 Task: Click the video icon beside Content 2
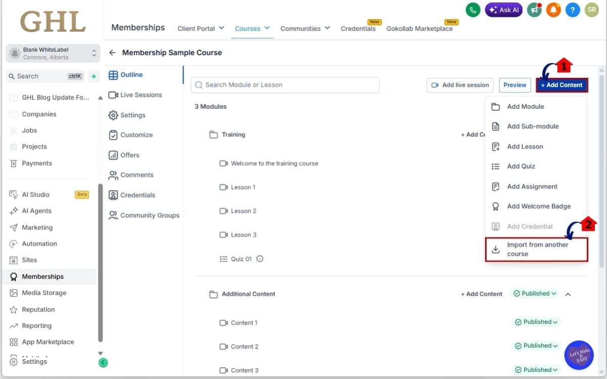point(224,347)
